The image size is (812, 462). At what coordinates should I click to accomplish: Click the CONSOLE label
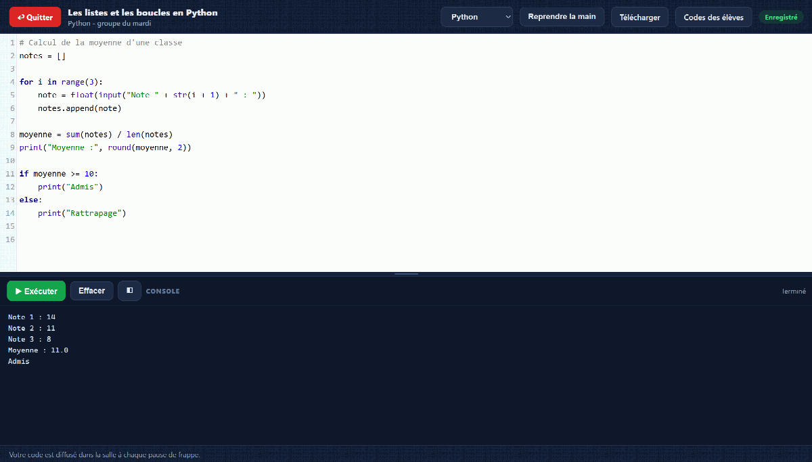click(x=163, y=291)
